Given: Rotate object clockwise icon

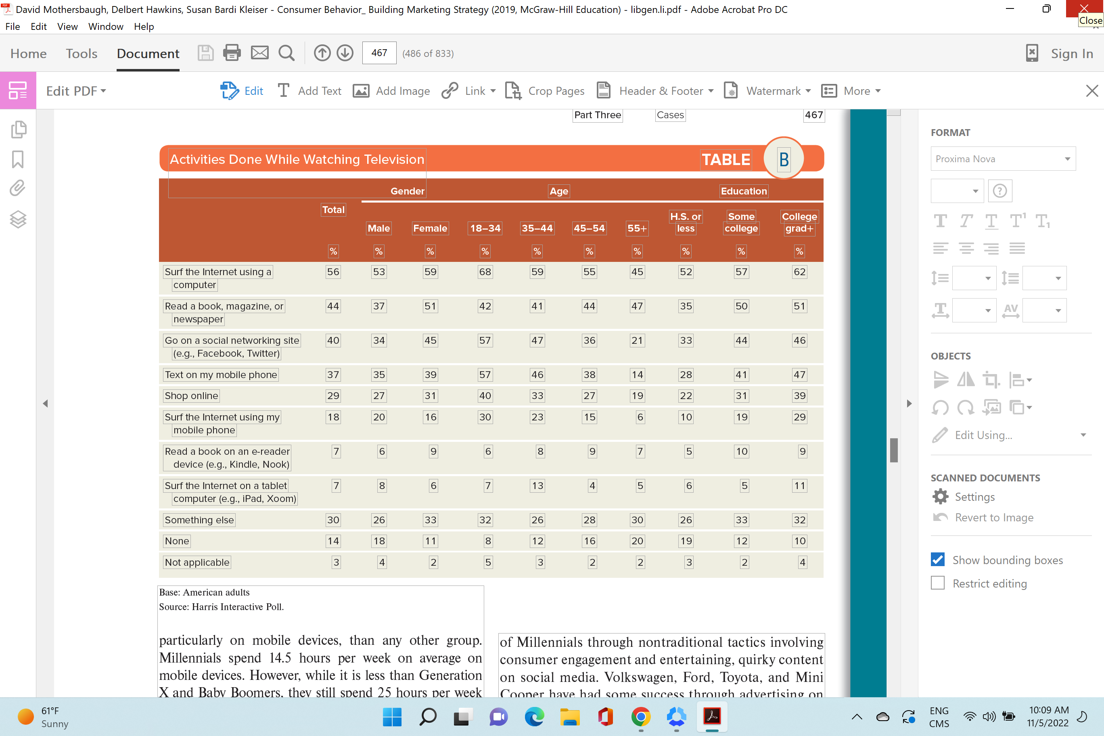Looking at the screenshot, I should pyautogui.click(x=966, y=408).
